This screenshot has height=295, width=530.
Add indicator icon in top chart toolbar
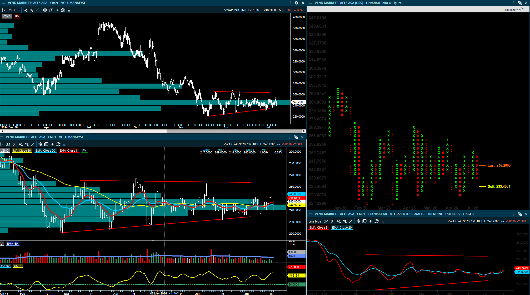25,10
